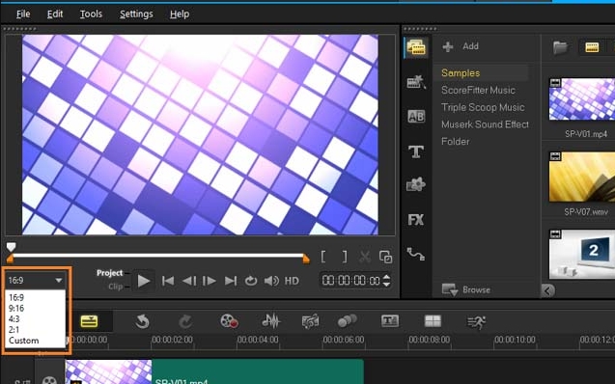Enlarge the preview window icon
The width and height of the screenshot is (615, 384).
point(385,257)
